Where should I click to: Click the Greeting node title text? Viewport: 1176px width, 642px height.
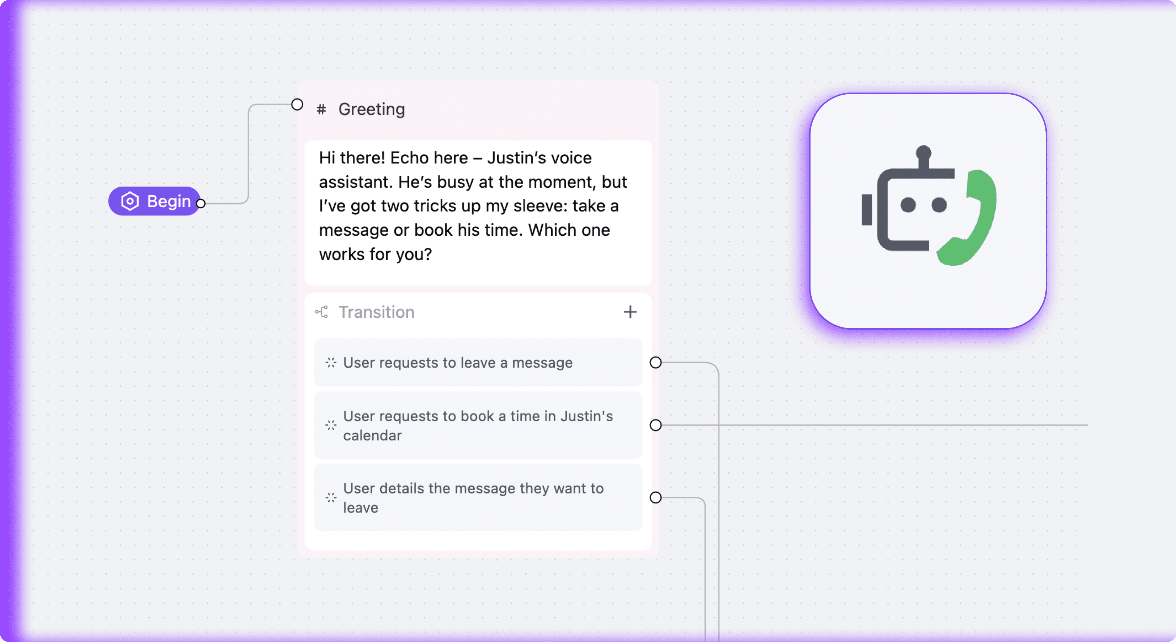click(x=372, y=109)
